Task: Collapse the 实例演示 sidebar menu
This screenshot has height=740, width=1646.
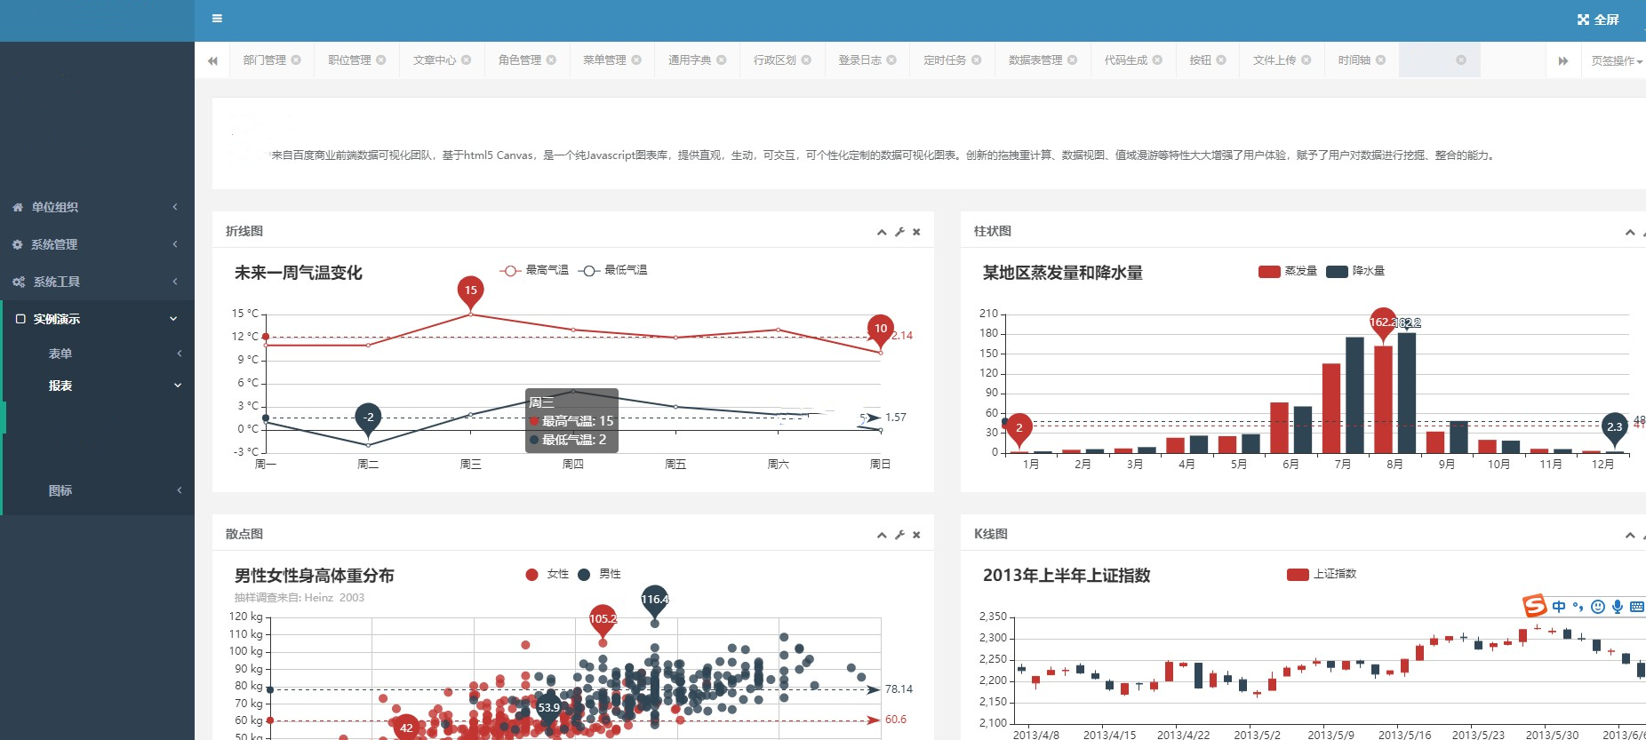Action: 97,319
